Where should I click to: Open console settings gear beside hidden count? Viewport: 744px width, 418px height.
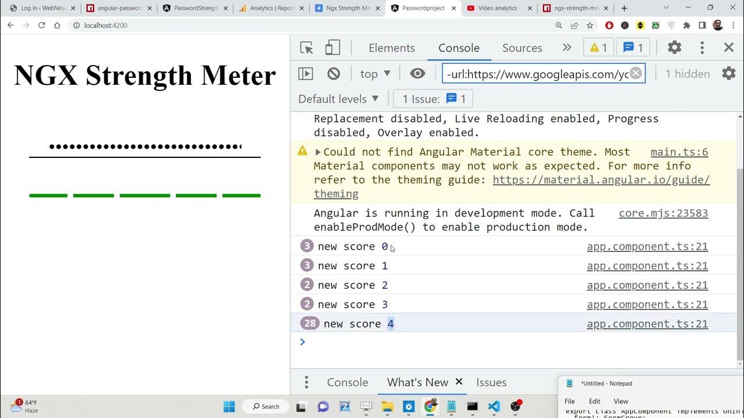coord(728,74)
